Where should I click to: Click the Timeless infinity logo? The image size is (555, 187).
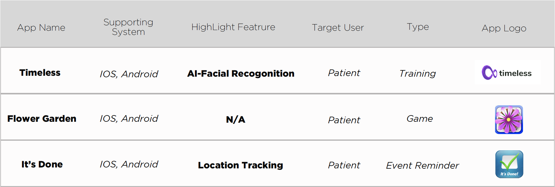point(508,72)
